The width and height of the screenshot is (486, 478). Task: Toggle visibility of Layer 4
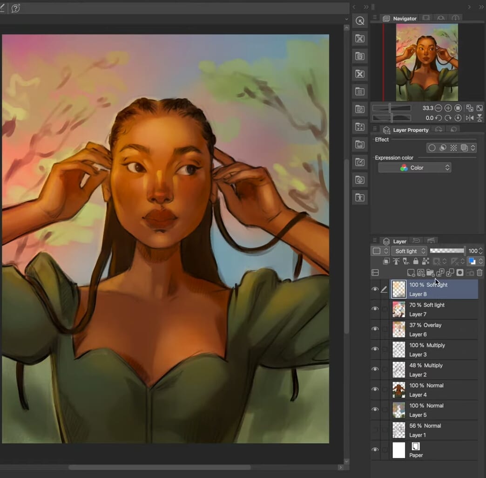pyautogui.click(x=375, y=389)
